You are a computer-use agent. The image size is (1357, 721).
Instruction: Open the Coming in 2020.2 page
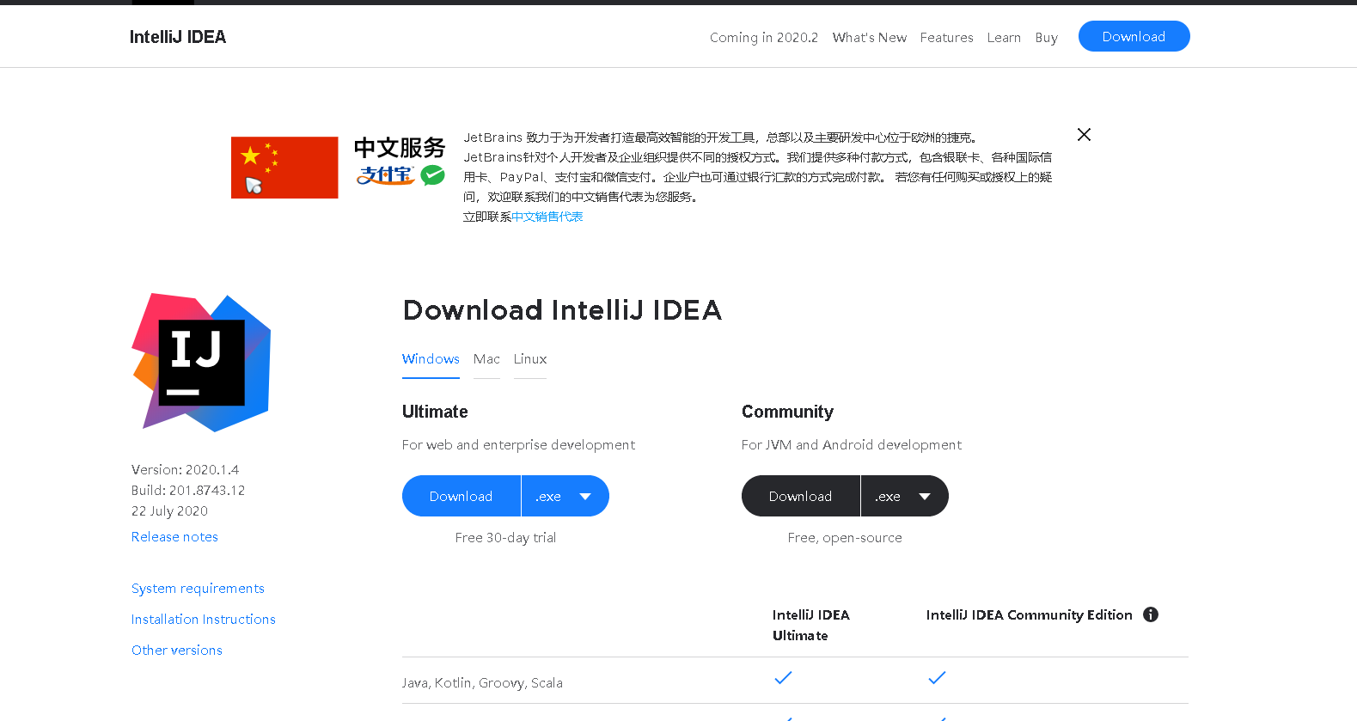764,38
